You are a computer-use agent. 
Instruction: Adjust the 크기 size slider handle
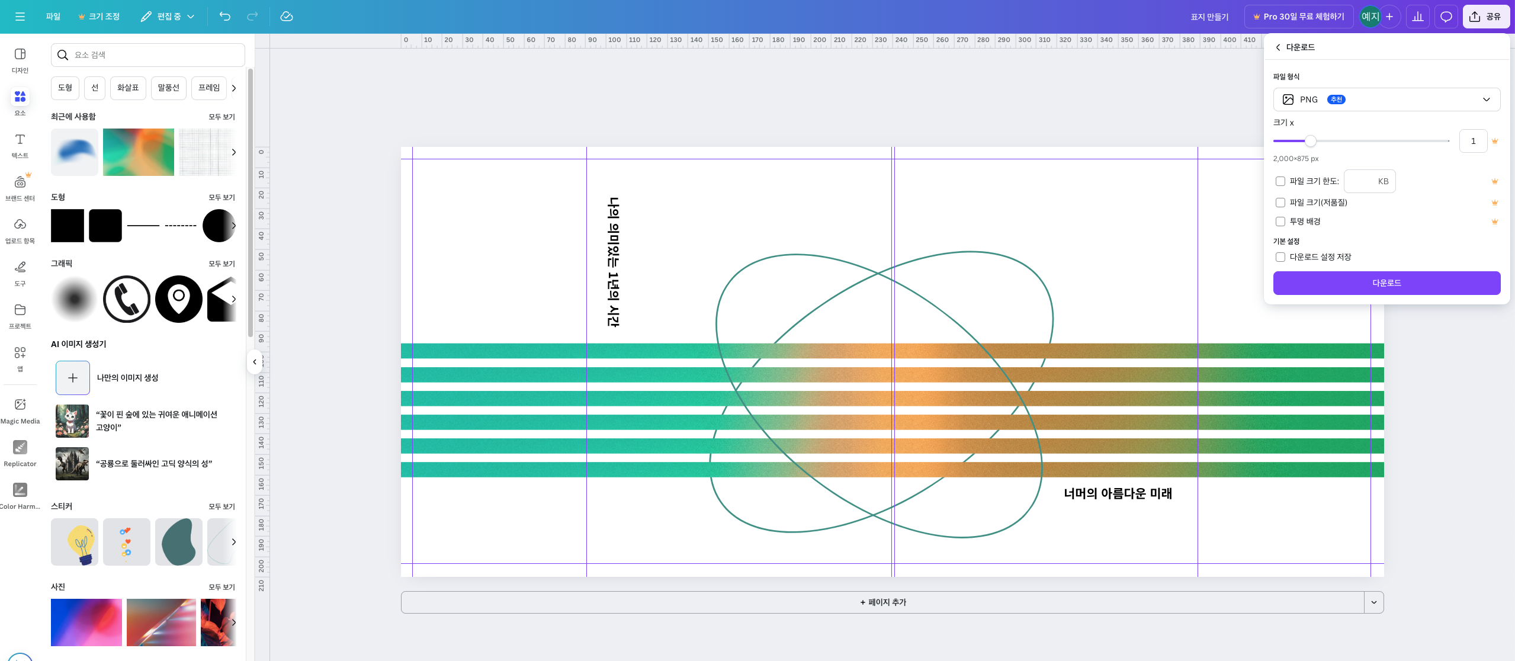pos(1311,141)
